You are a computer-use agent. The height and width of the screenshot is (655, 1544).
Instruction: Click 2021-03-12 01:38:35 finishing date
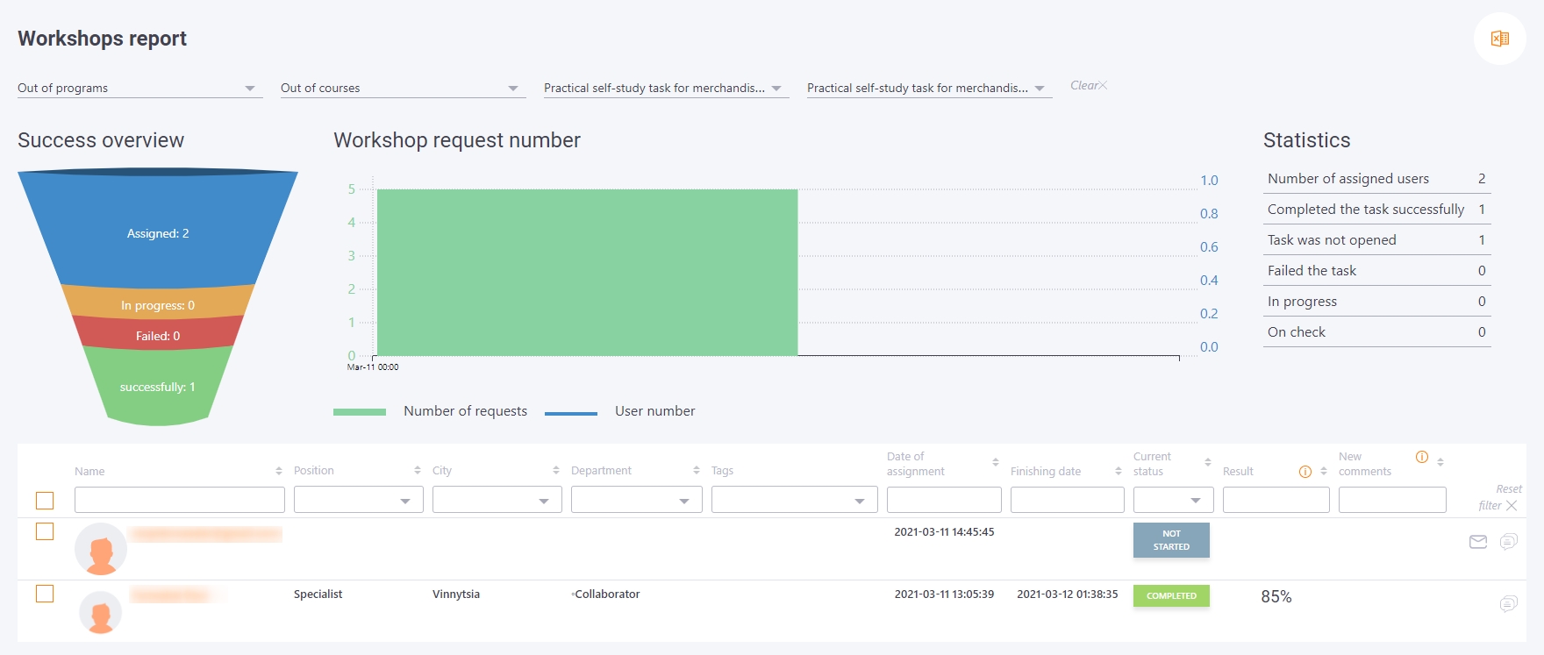coord(1068,594)
